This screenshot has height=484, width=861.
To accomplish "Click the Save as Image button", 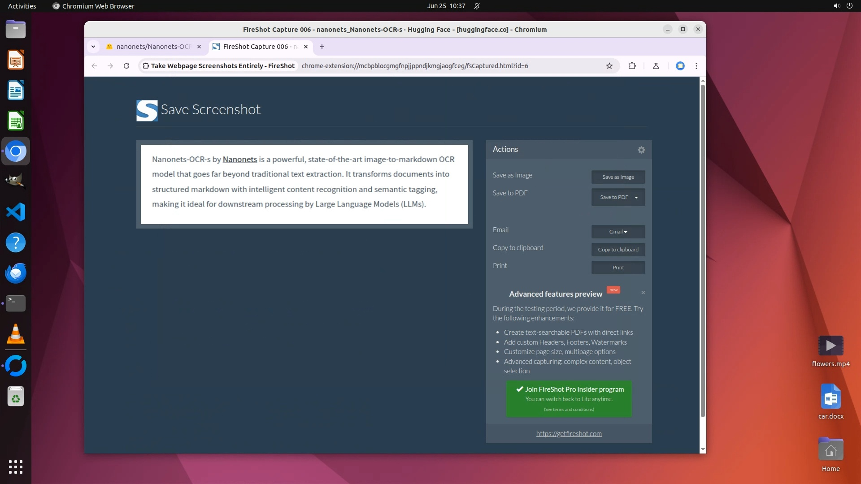I will pos(618,177).
